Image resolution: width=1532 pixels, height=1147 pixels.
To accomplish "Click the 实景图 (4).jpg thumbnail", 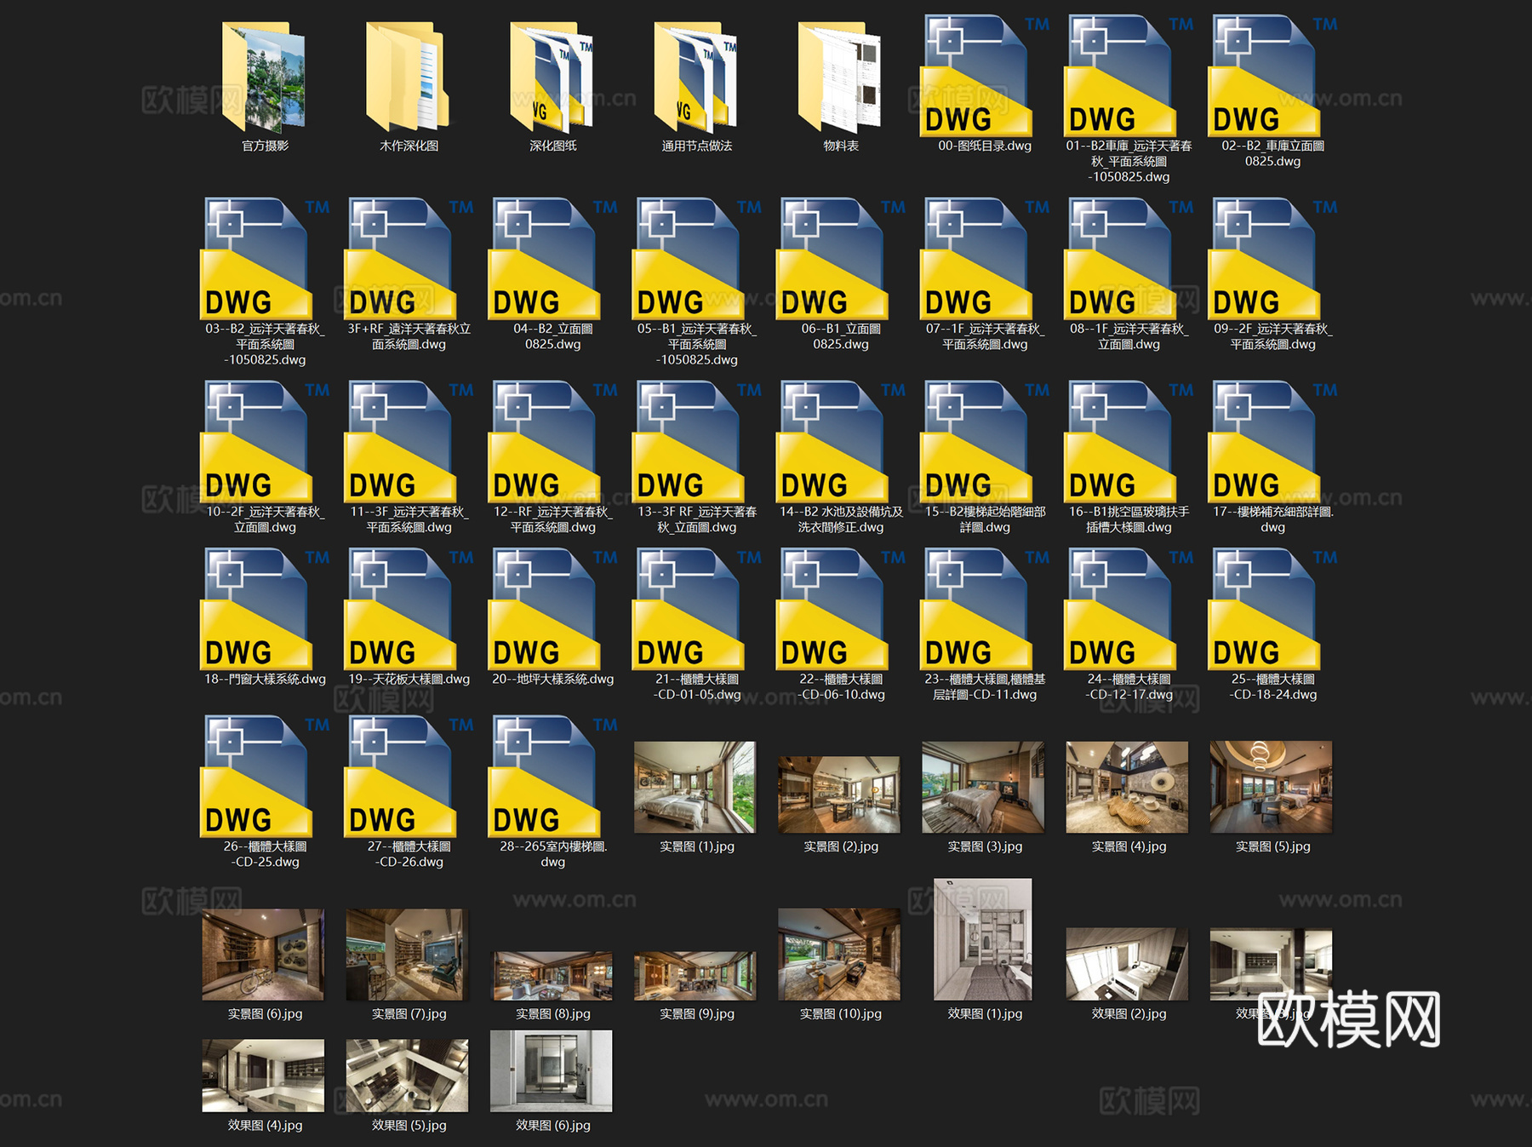I will (1127, 787).
